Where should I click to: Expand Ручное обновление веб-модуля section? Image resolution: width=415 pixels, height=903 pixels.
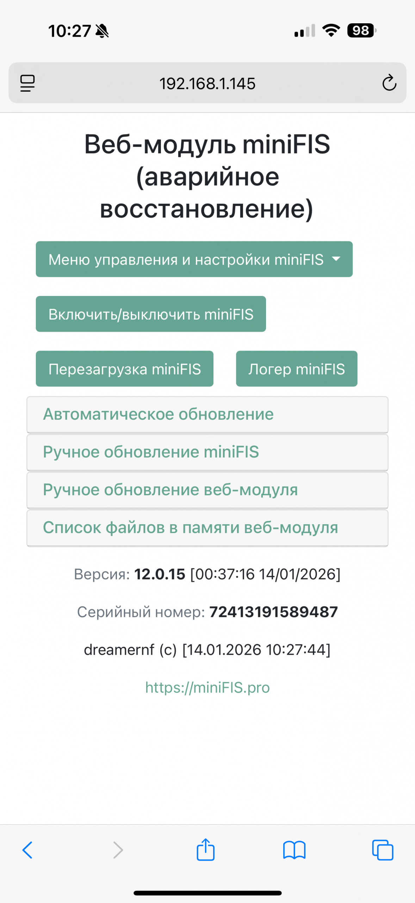pos(207,490)
